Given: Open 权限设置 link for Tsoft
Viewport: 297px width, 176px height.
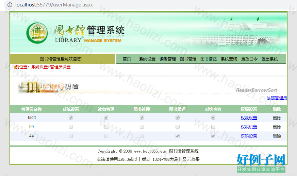Looking at the screenshot, I should 249,118.
